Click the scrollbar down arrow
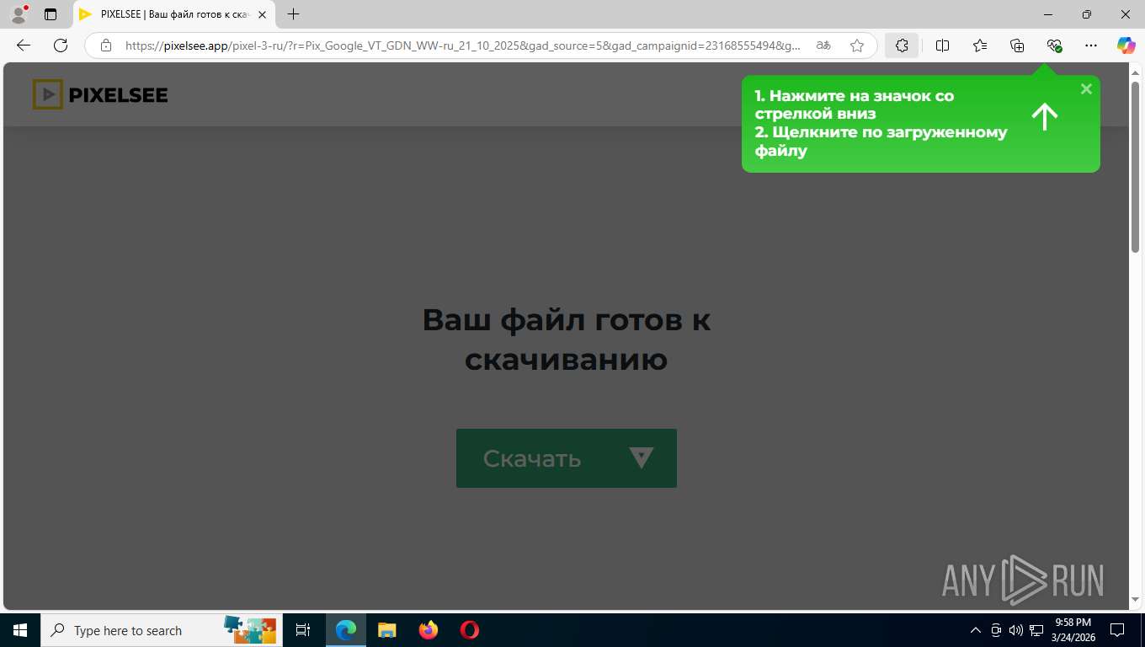The height and width of the screenshot is (647, 1145). pos(1135,600)
